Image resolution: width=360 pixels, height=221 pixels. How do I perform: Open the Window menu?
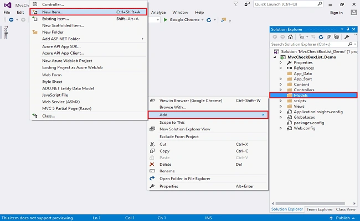[x=180, y=12]
